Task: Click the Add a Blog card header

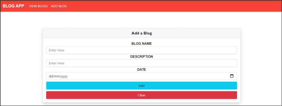Action: [x=142, y=33]
